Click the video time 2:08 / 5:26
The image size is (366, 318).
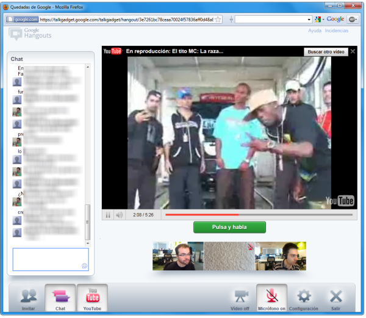143,215
